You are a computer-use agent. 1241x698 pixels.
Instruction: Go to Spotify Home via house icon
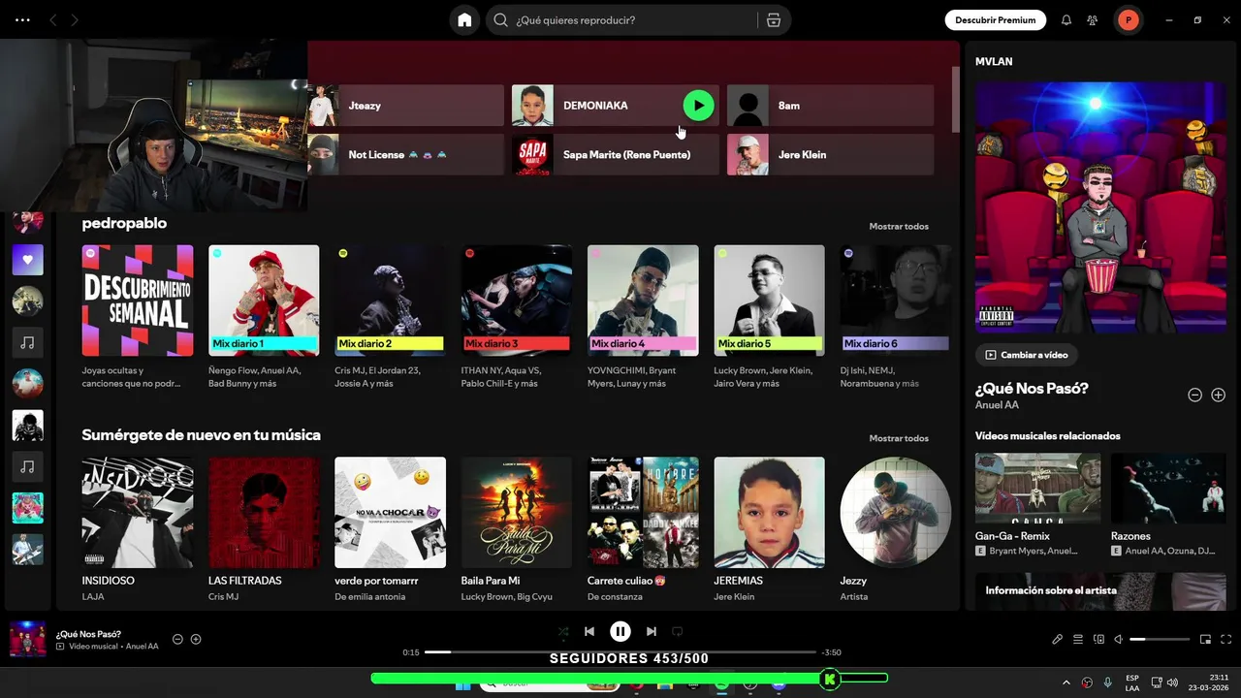click(x=464, y=20)
